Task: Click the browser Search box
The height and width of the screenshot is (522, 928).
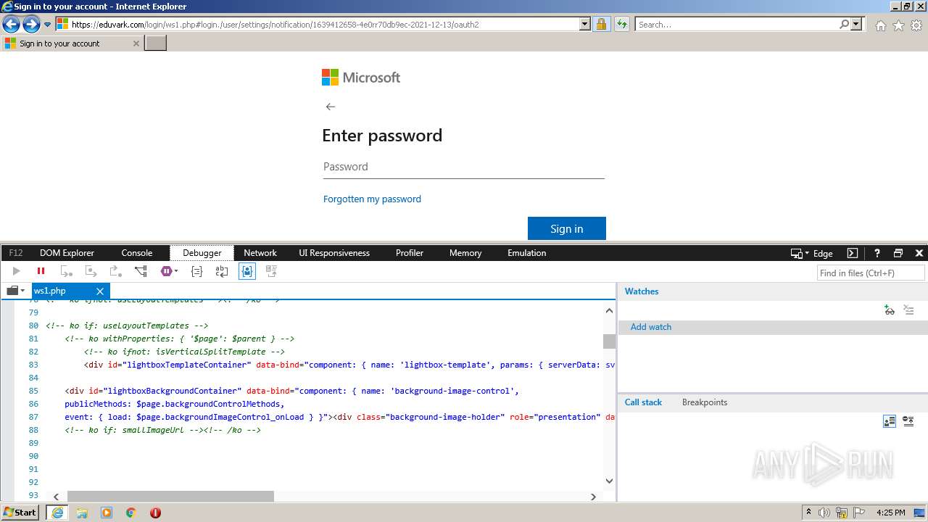Action: pos(737,24)
